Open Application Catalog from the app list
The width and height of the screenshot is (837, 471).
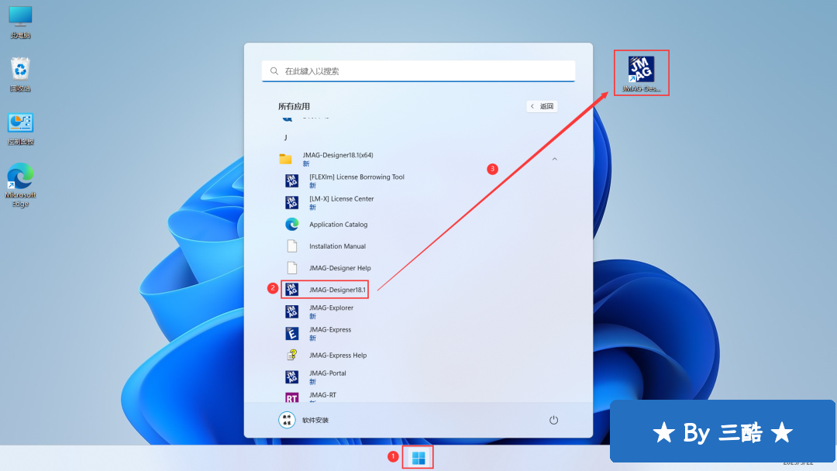click(x=326, y=225)
